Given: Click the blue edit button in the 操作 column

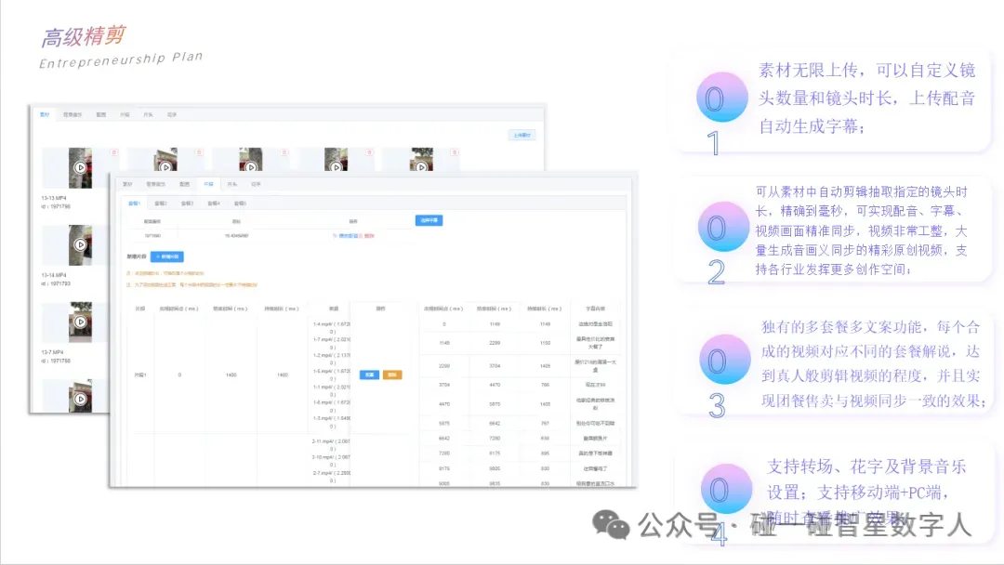Looking at the screenshot, I should click(369, 374).
